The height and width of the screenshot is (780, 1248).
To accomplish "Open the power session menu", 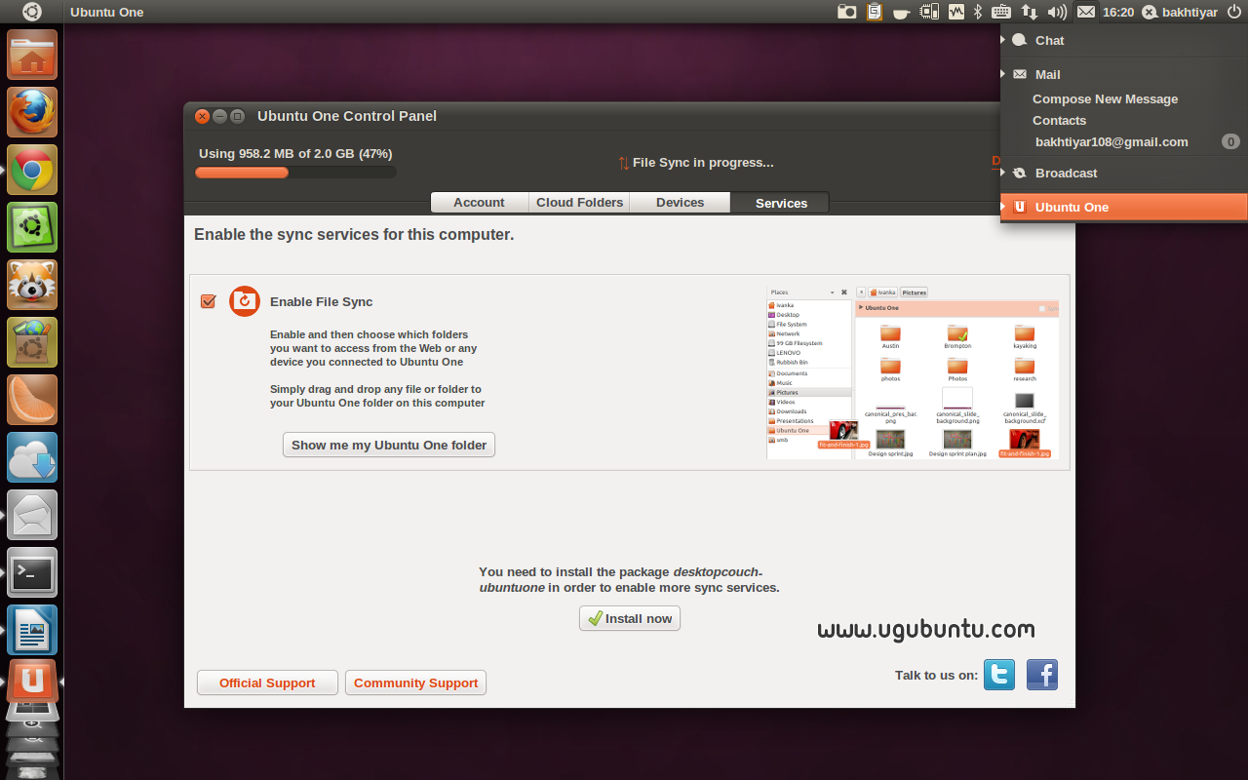I will pyautogui.click(x=1233, y=12).
